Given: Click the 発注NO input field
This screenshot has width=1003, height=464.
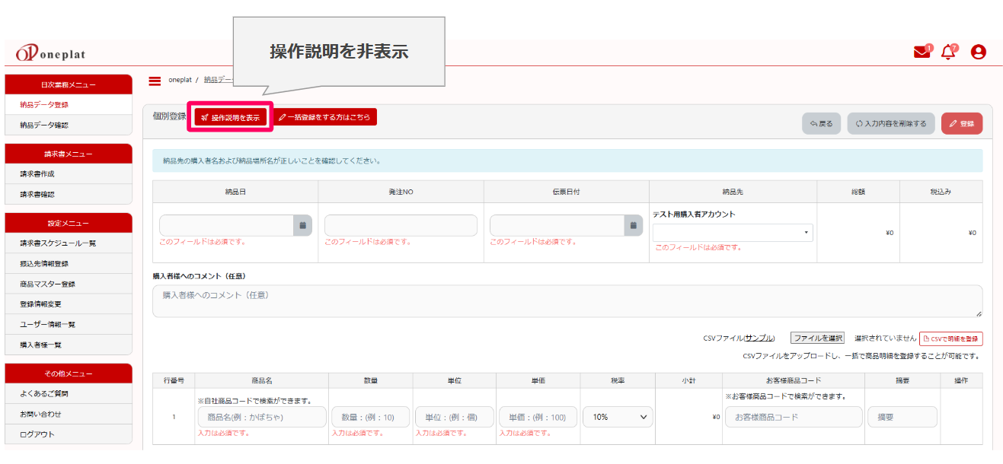Looking at the screenshot, I should click(401, 225).
